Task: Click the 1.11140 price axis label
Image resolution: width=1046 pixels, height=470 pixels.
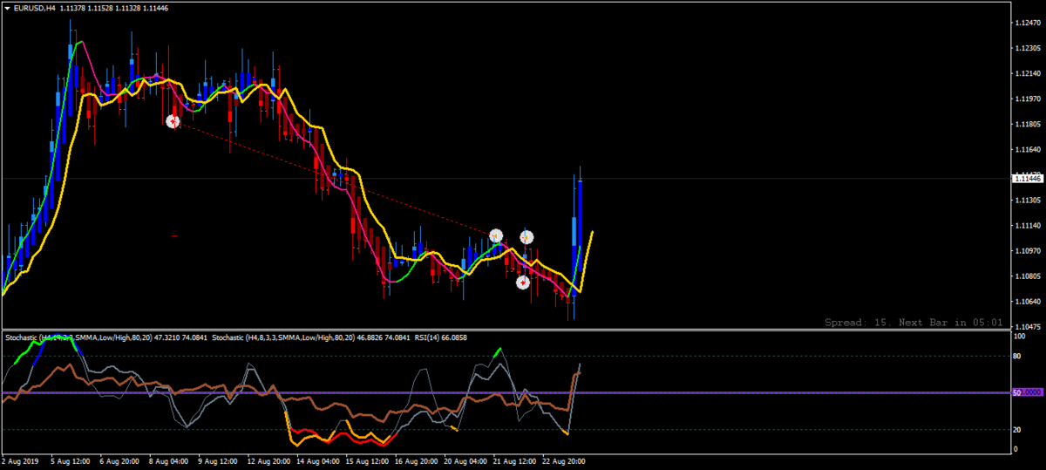Action: [1029, 225]
